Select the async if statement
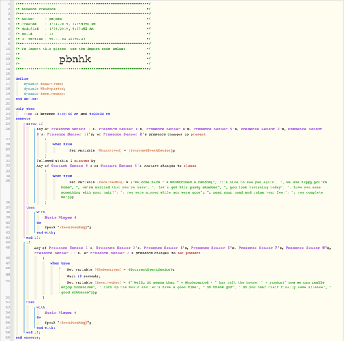The image size is (345, 341). (x=34, y=123)
